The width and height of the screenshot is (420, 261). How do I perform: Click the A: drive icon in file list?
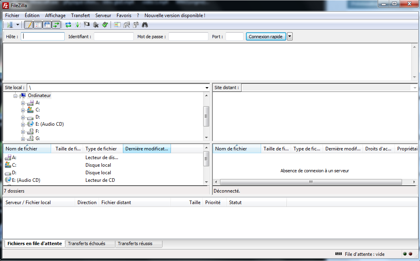pyautogui.click(x=8, y=158)
